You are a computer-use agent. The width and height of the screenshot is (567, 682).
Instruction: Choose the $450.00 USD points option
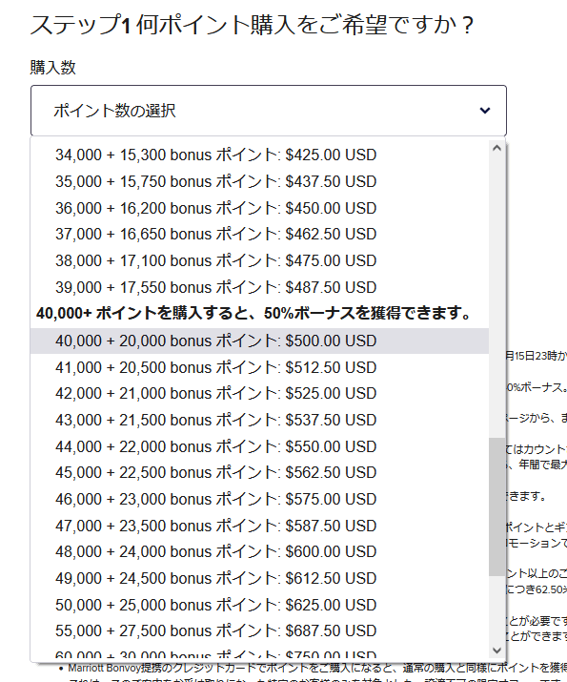tap(259, 208)
